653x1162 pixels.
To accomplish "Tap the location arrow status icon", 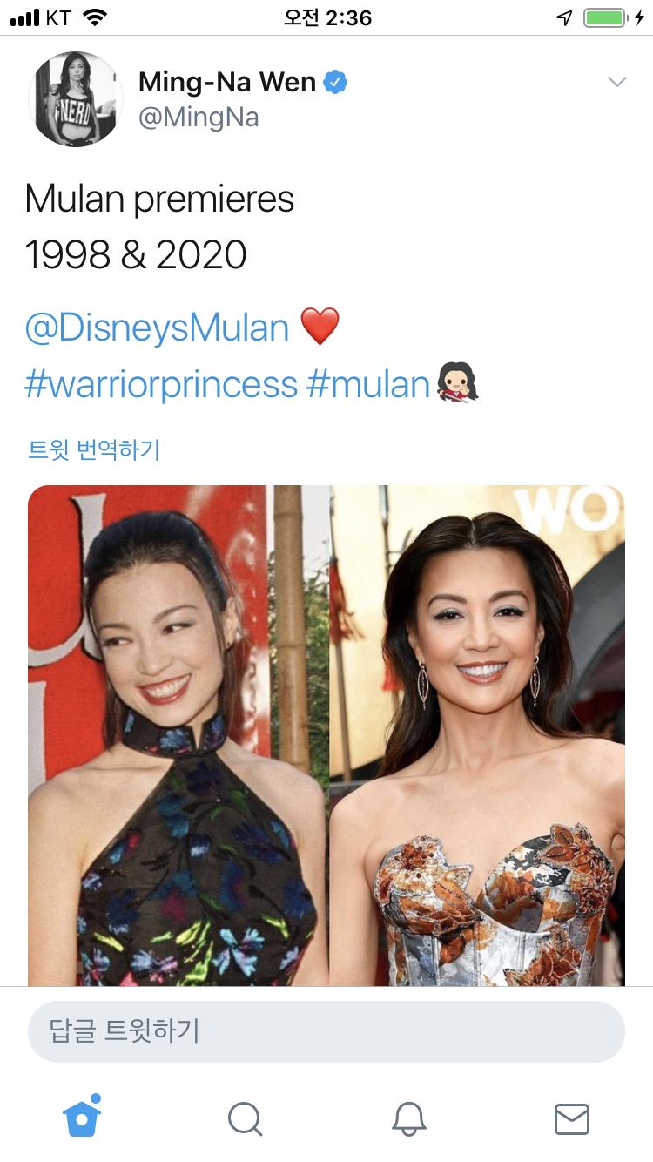I will coord(565,17).
